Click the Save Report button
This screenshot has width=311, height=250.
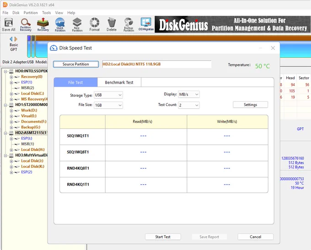(x=209, y=237)
